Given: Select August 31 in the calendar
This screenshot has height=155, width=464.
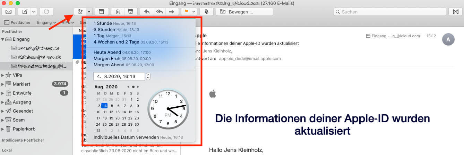Looking at the screenshot, I should tap(98, 130).
